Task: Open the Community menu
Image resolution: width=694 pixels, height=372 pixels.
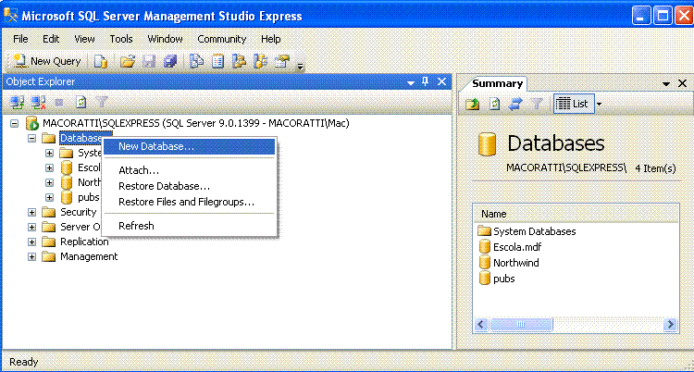Action: pyautogui.click(x=222, y=39)
